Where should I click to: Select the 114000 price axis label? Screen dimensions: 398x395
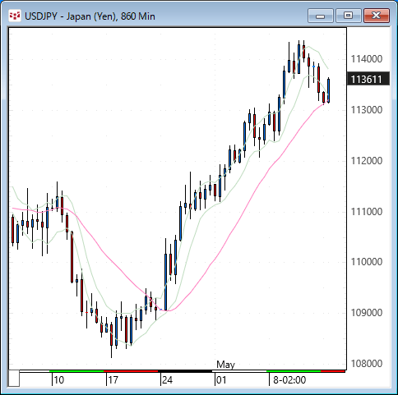pyautogui.click(x=366, y=59)
